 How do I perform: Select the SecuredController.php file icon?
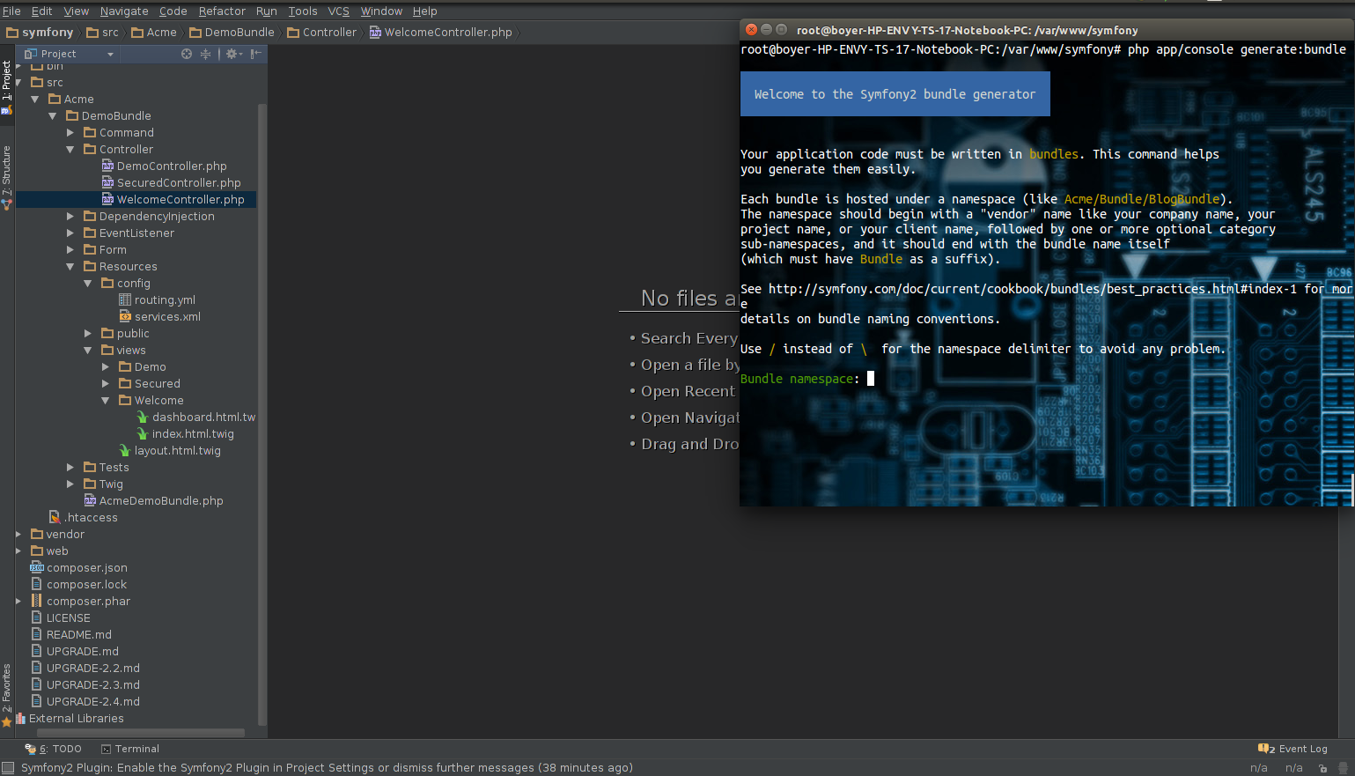click(x=107, y=182)
